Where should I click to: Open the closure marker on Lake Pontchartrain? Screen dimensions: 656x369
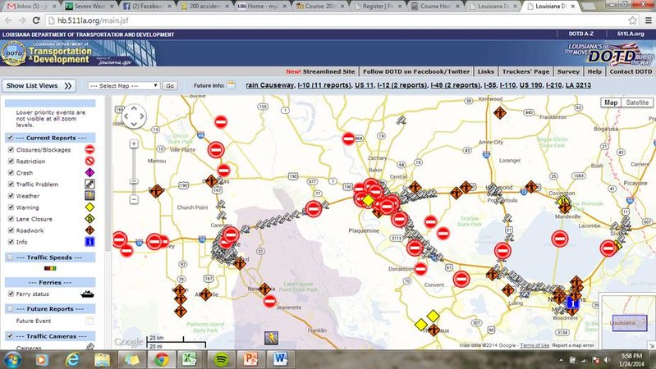pyautogui.click(x=560, y=239)
